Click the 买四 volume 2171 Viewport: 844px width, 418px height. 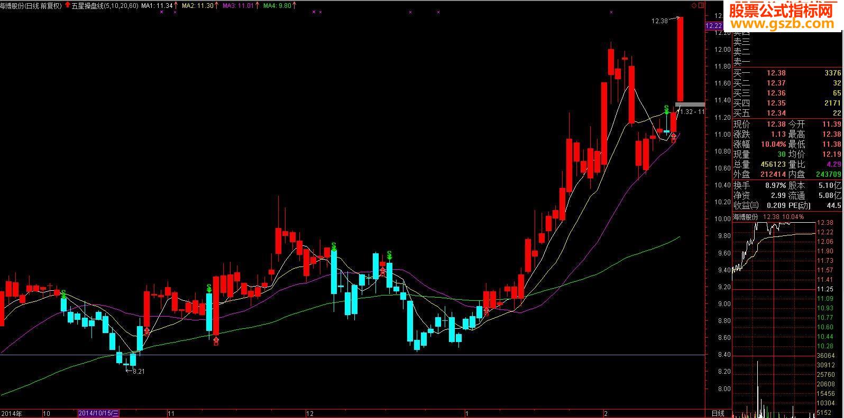pyautogui.click(x=832, y=103)
